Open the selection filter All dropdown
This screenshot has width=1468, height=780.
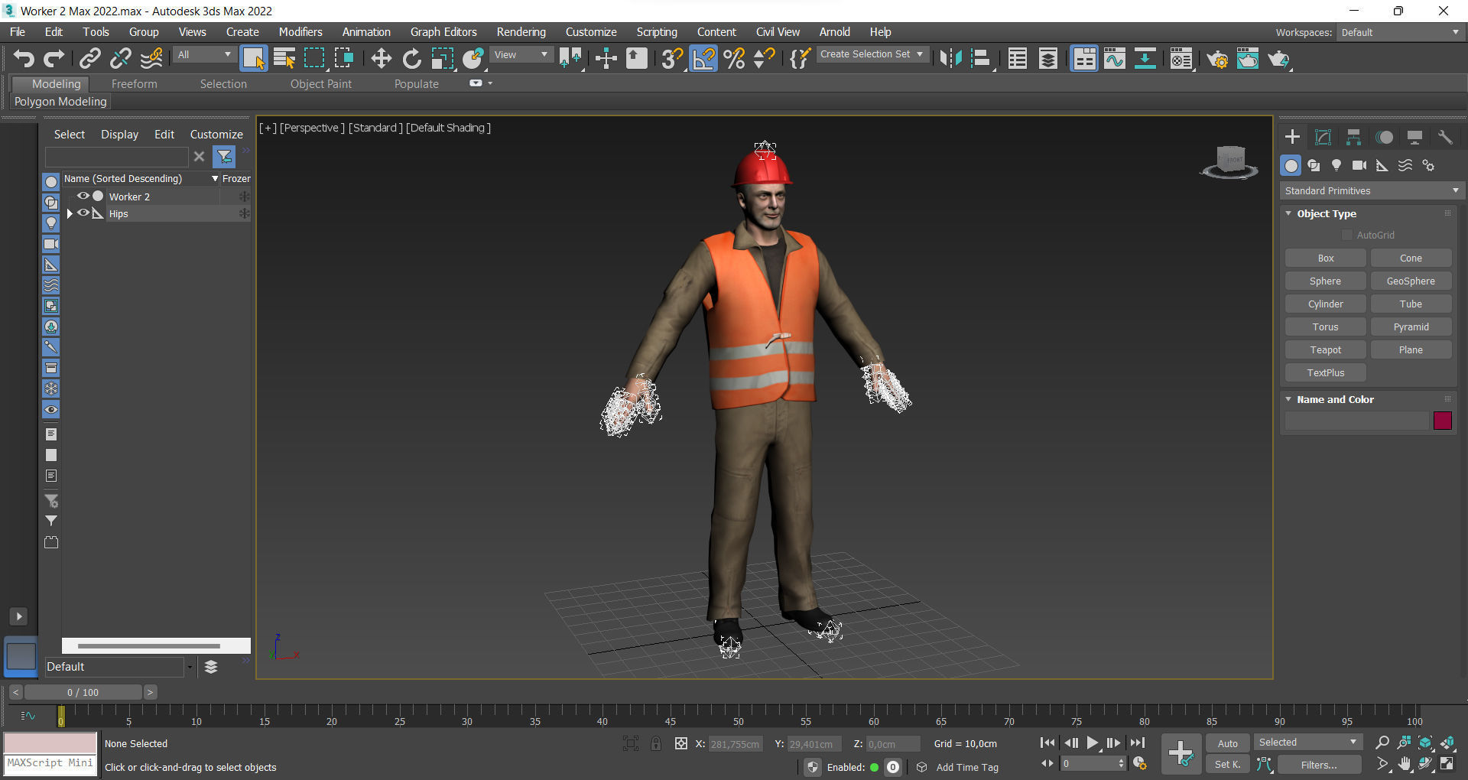203,55
